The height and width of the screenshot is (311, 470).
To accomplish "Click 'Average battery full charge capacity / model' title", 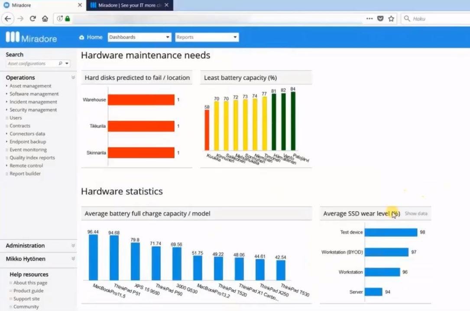I will tap(147, 214).
